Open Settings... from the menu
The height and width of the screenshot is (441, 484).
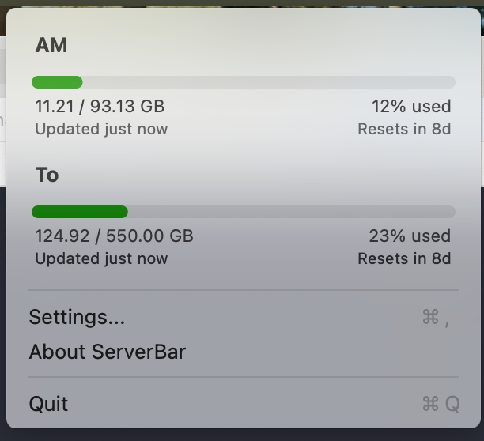pyautogui.click(x=77, y=318)
